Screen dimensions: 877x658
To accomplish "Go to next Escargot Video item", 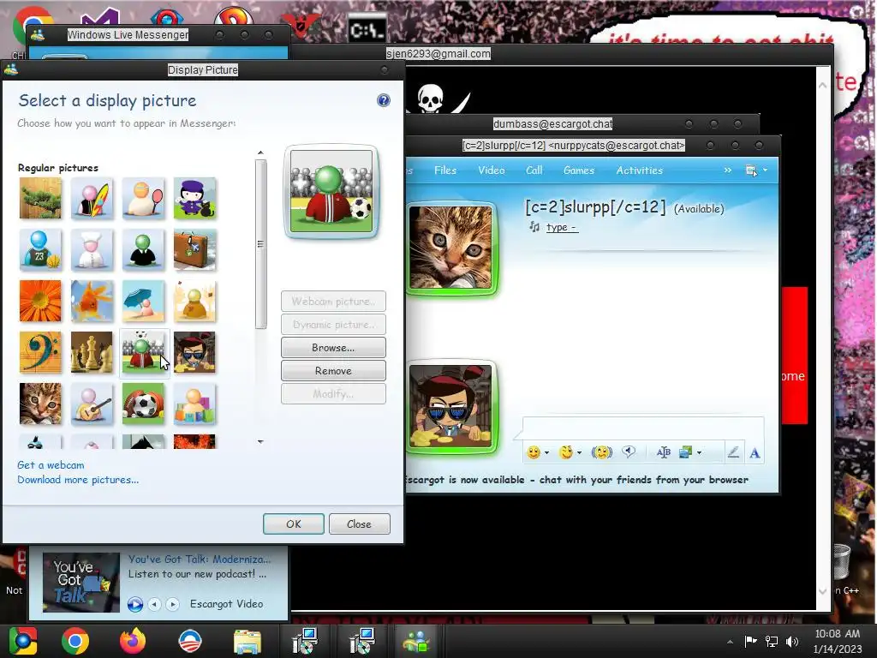I will click(172, 604).
